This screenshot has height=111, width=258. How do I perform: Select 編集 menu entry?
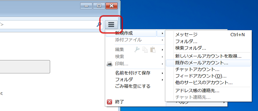click(120, 49)
